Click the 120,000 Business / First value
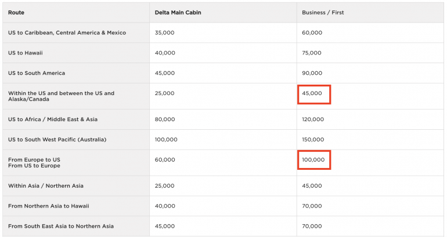The height and width of the screenshot is (237, 447). (x=313, y=119)
